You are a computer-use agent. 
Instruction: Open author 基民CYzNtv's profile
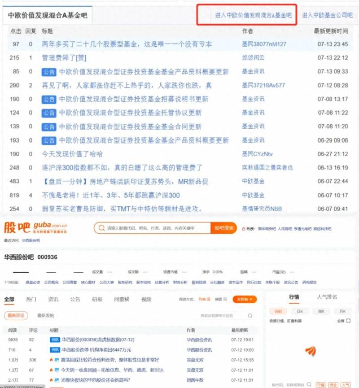257,154
